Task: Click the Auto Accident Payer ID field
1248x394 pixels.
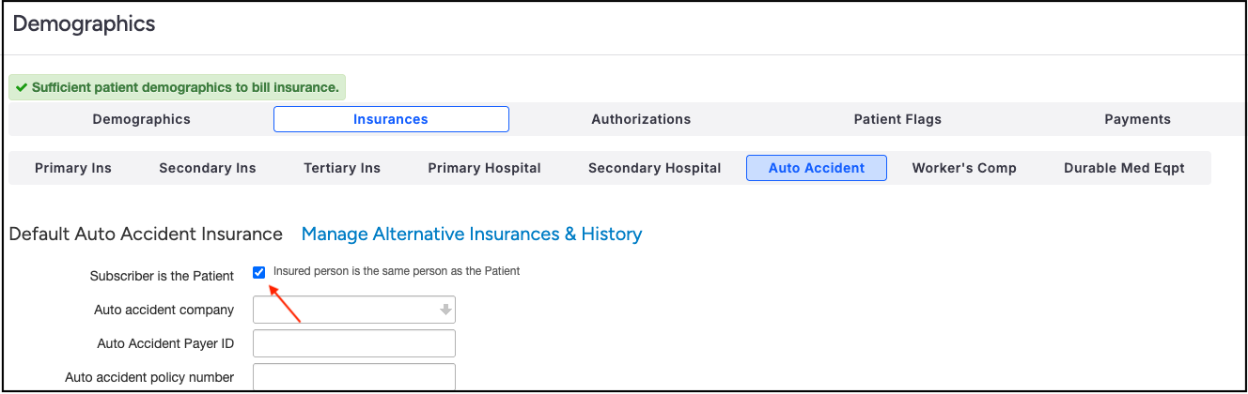Action: click(x=354, y=343)
